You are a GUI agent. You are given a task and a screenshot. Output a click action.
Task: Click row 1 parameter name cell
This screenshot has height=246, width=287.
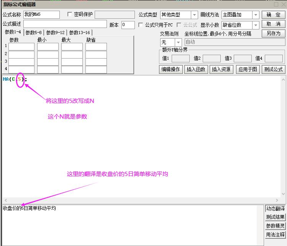pyautogui.click(x=21, y=47)
